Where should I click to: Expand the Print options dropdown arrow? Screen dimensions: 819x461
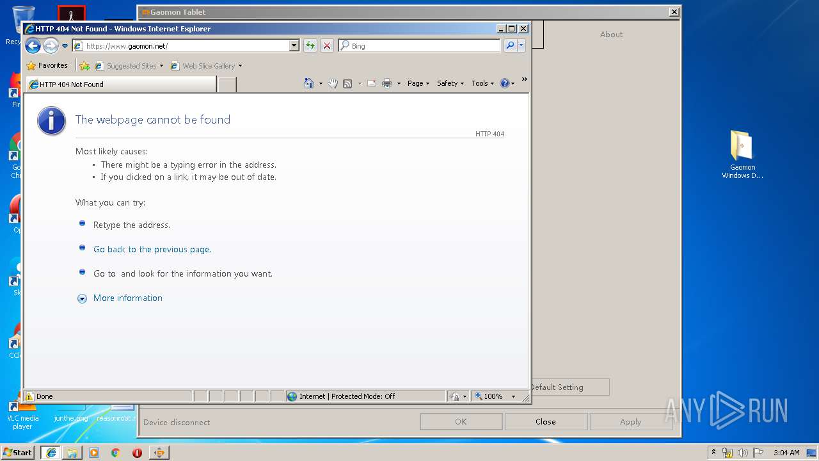click(399, 83)
